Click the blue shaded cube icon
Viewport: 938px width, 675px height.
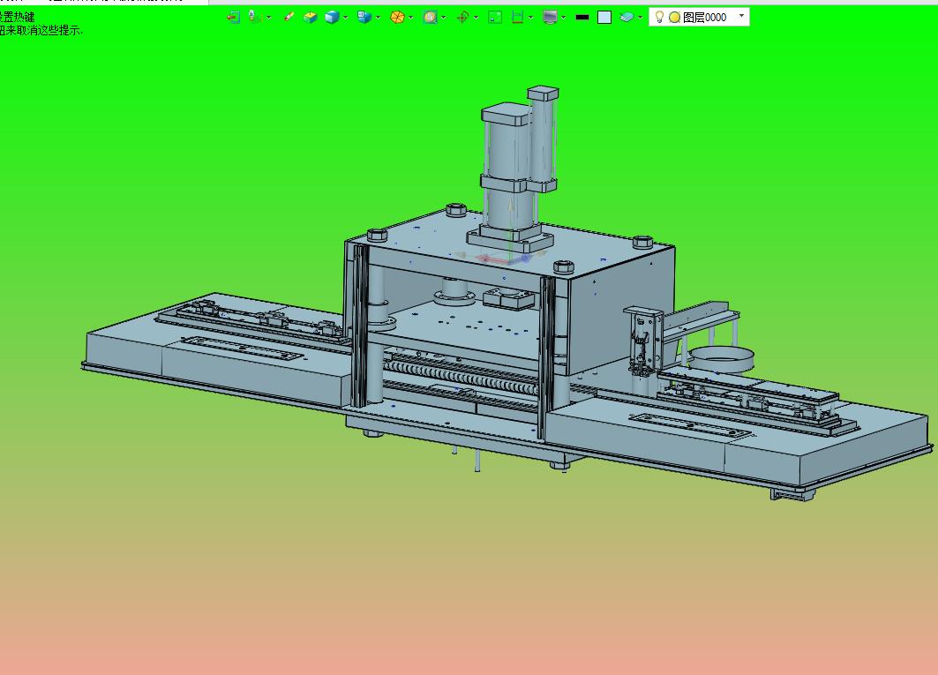click(x=332, y=18)
